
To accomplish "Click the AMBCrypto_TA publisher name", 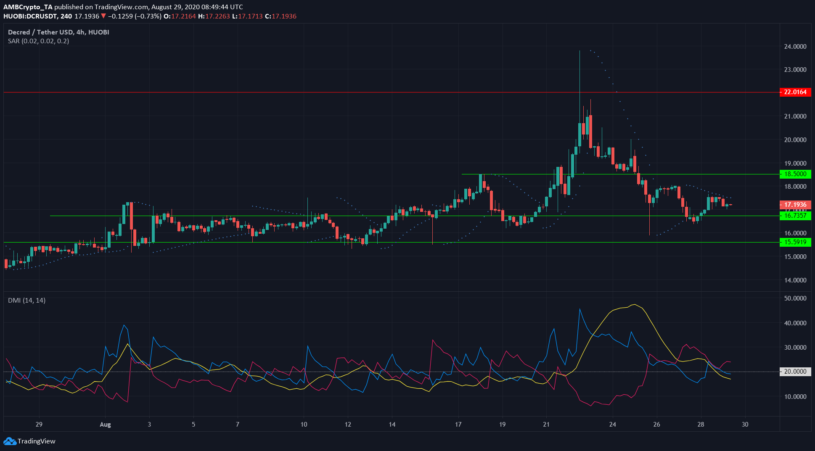I will 28,7.
